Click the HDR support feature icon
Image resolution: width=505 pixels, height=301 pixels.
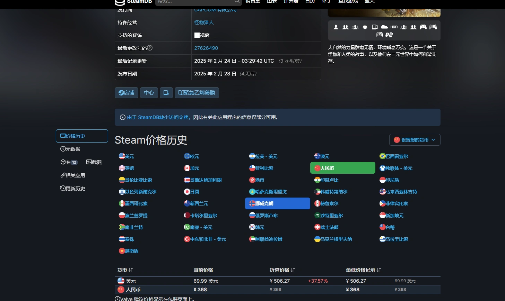pos(394,27)
